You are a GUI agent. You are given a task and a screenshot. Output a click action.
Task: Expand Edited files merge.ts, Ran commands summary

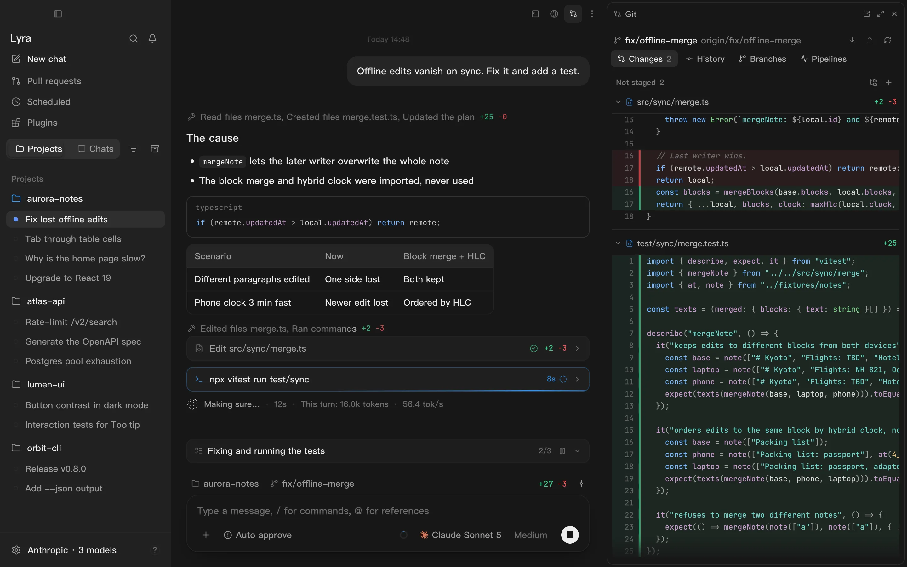pos(286,329)
